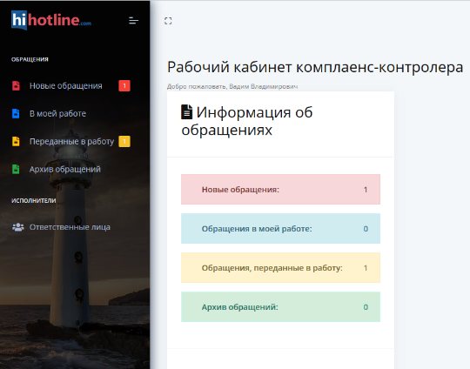Open В моей работе menu item
This screenshot has width=470, height=369.
pos(57,114)
